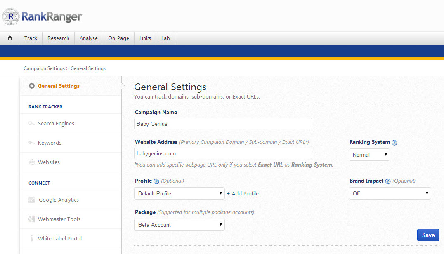444x254 pixels.
Task: Click the Brand Impact help icon
Action: (x=387, y=181)
